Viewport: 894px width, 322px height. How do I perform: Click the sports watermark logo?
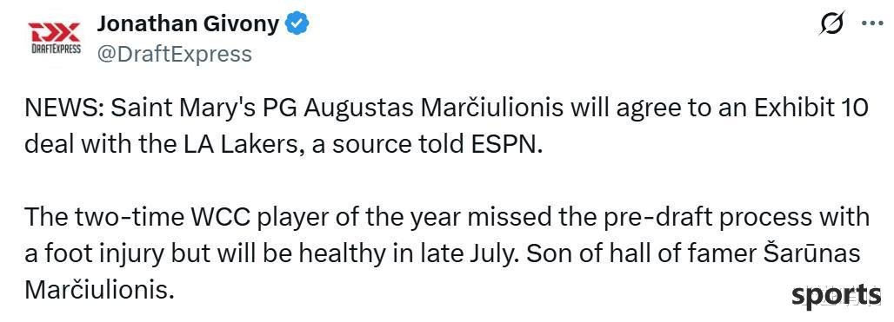(x=836, y=295)
